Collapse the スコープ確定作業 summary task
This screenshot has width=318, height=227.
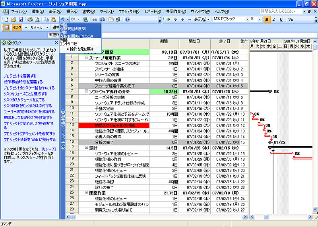[x=86, y=58]
